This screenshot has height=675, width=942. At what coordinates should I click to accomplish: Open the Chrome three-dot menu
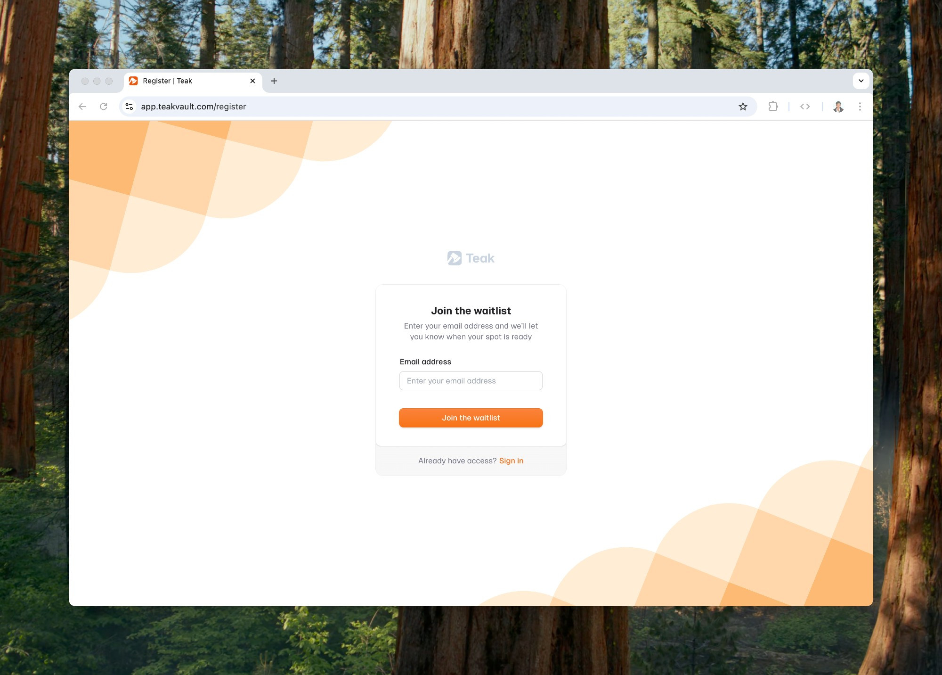point(860,107)
